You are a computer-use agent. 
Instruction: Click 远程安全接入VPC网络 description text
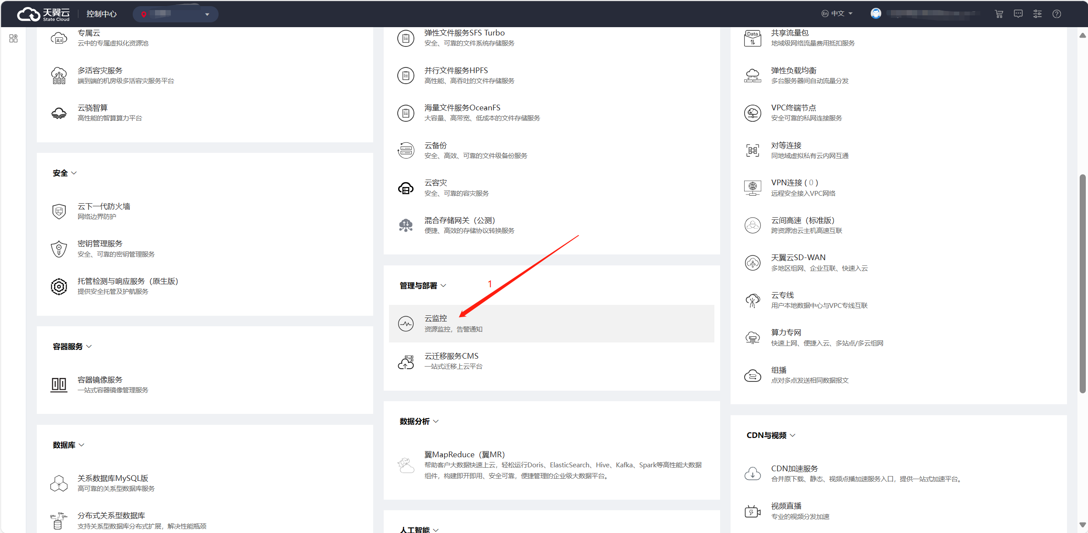click(803, 193)
